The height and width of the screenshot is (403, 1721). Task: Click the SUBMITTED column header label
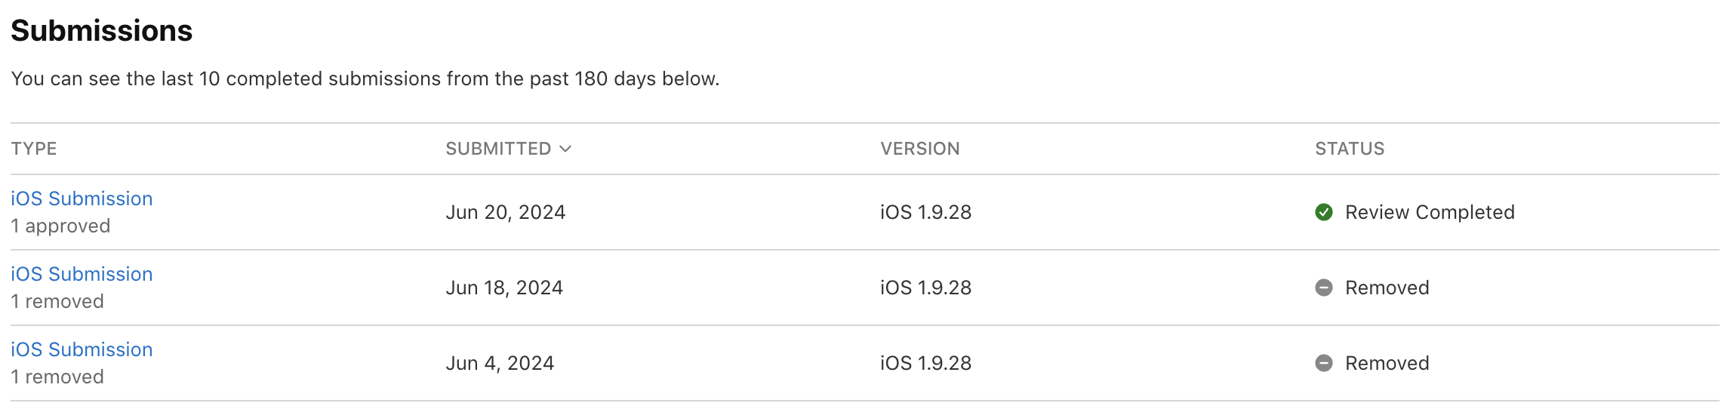point(498,149)
